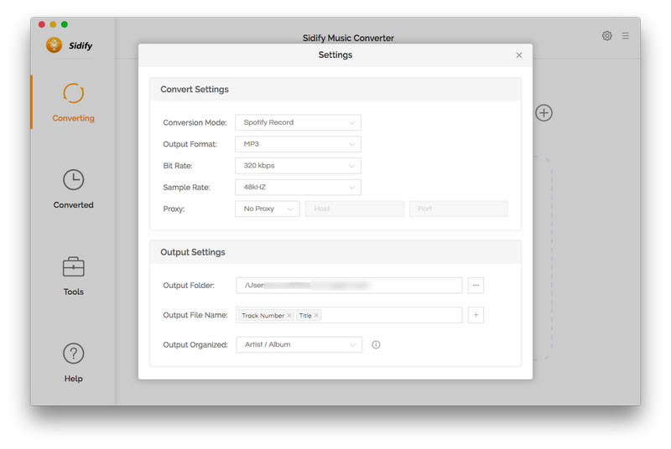Click the proxy Host field

(x=354, y=209)
